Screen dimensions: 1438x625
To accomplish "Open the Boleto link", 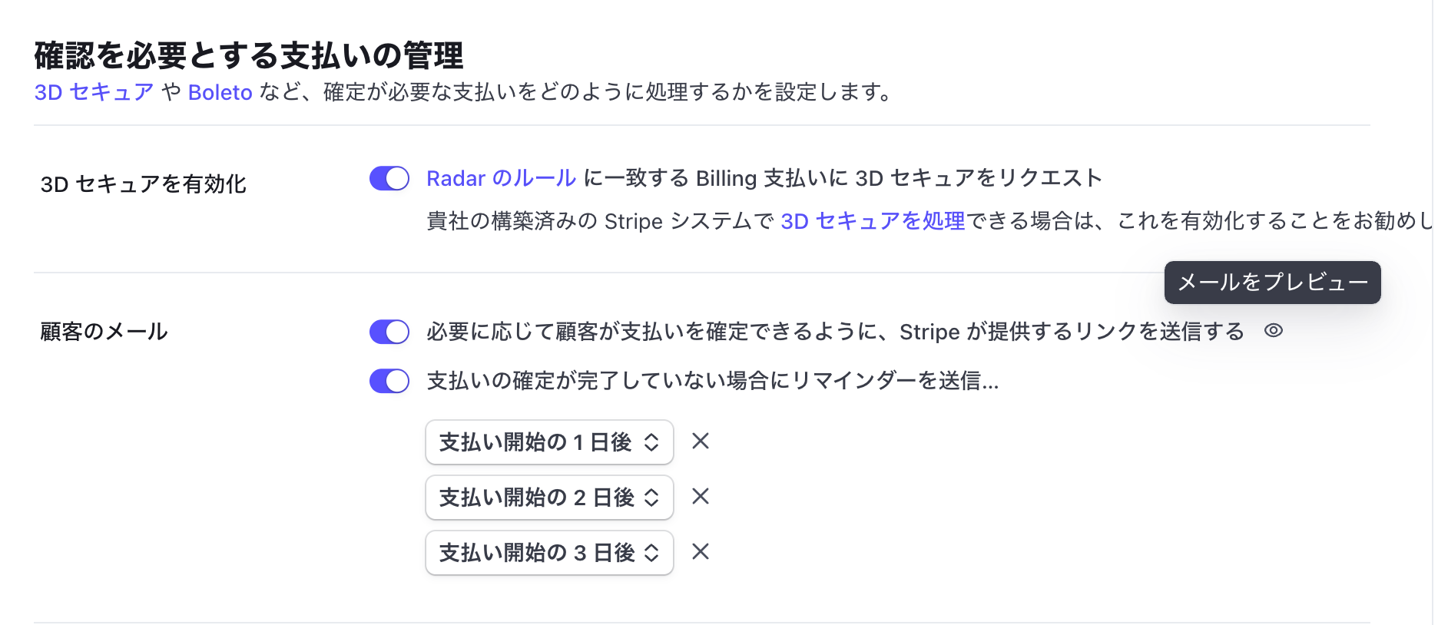I will tap(220, 91).
